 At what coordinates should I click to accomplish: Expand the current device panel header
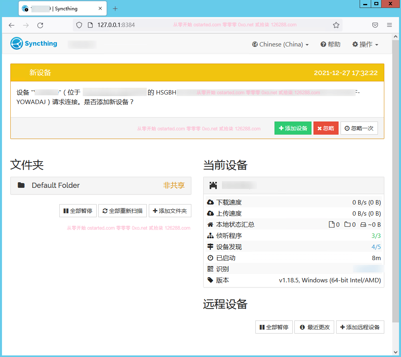click(294, 185)
